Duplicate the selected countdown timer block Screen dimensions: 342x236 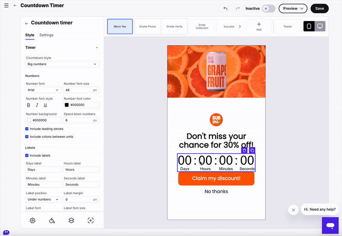click(x=252, y=150)
